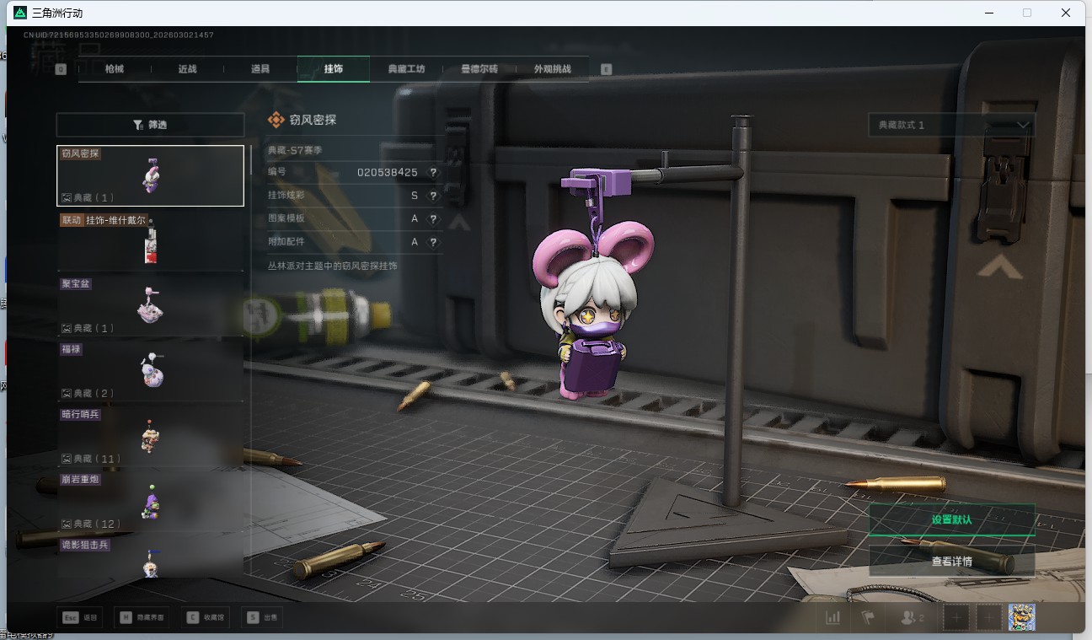Toggle 隐藏界面 to hide the interface

[142, 617]
